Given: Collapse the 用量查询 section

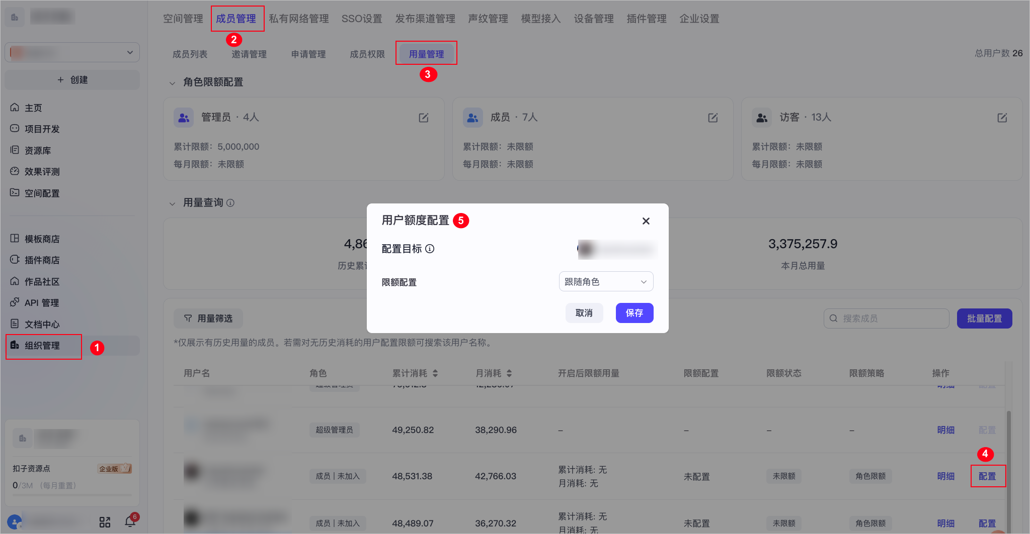Looking at the screenshot, I should click(x=172, y=203).
